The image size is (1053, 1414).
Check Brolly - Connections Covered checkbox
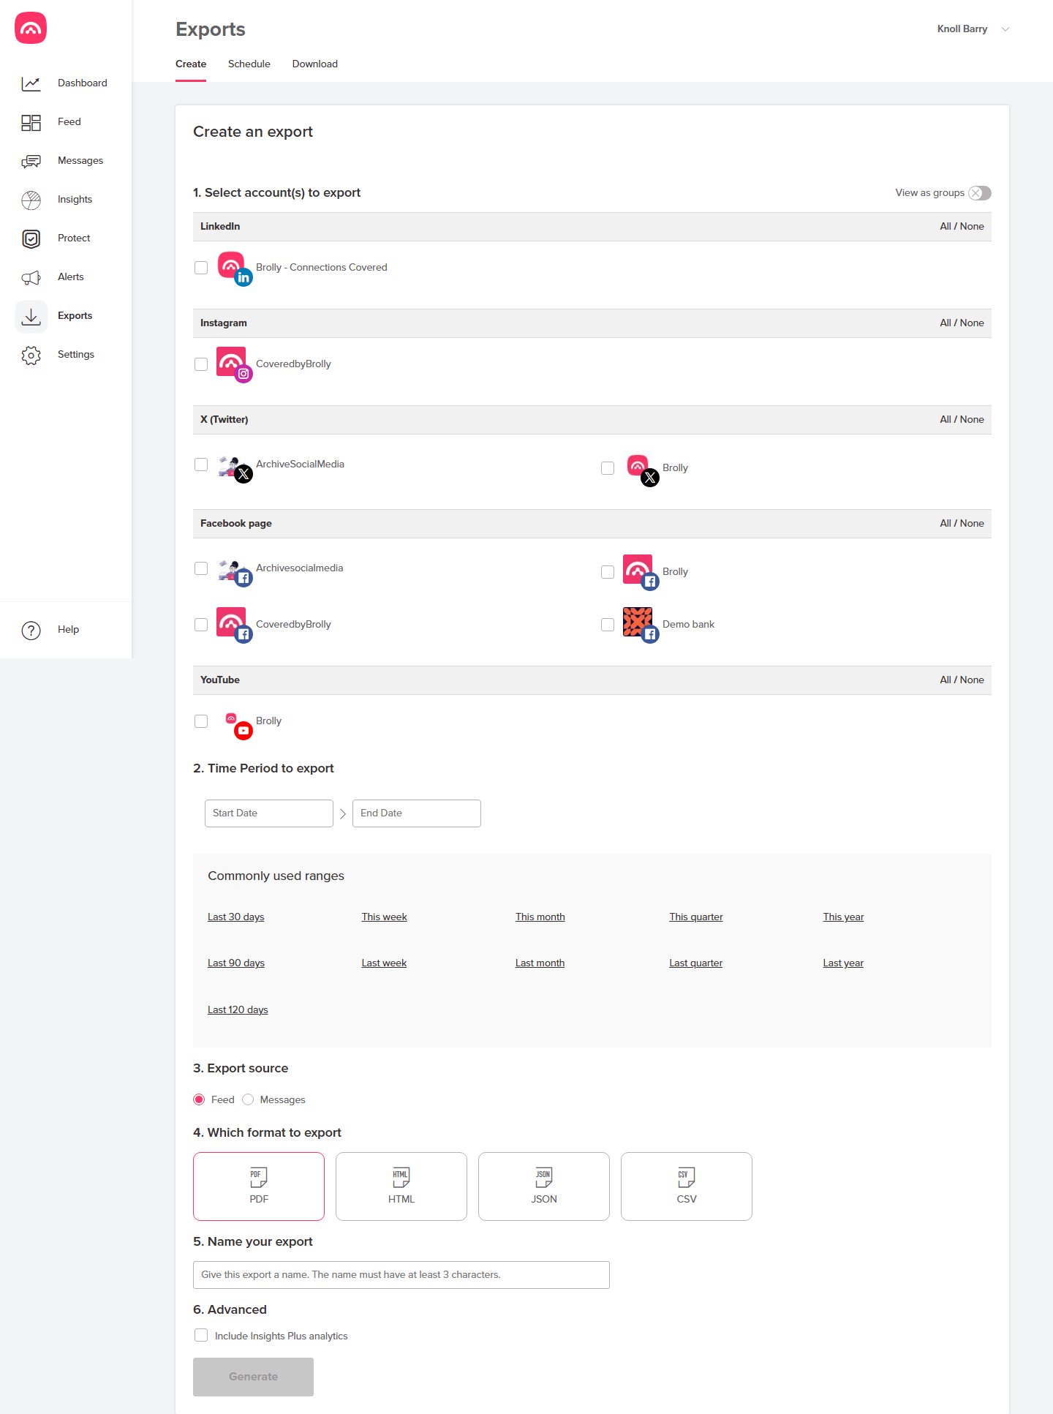pos(201,268)
